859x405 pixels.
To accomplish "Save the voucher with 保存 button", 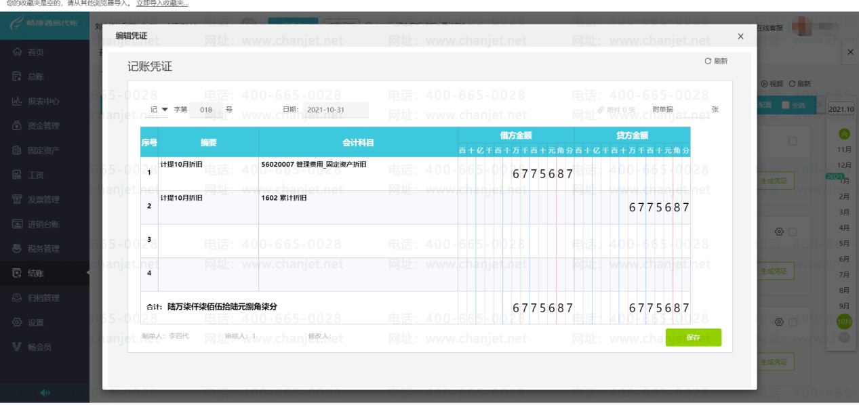I will [694, 337].
